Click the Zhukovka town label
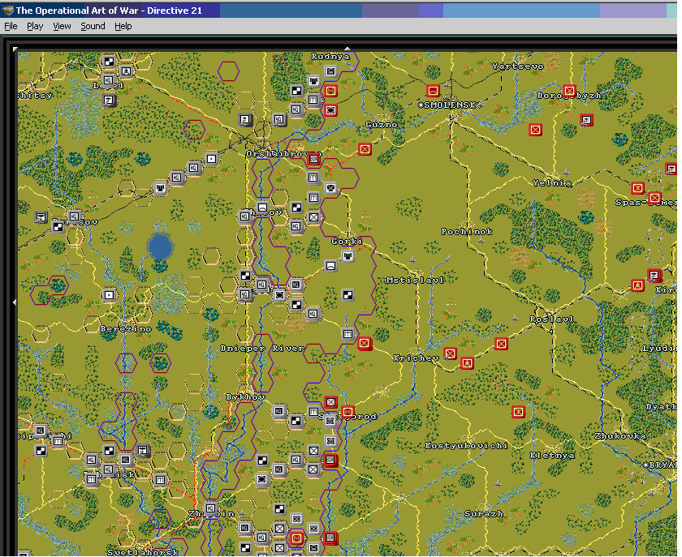Screen dimensions: 682x557 [x=620, y=435]
